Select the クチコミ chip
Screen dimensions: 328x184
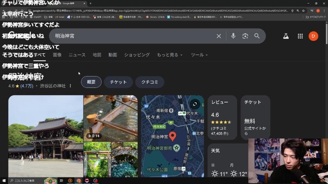(x=150, y=82)
